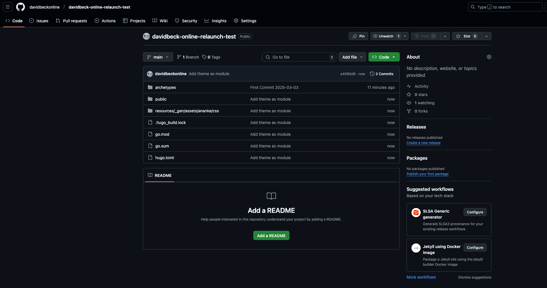Toggle the Star on this repository
The height and width of the screenshot is (288, 547).
[467, 36]
